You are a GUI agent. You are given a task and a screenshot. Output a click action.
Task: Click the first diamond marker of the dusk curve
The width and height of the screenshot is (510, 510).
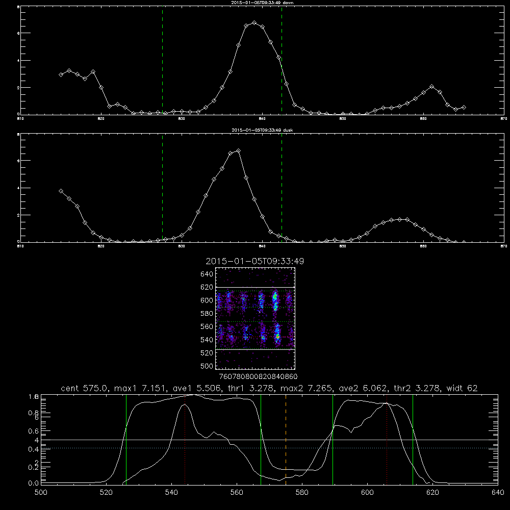(61, 191)
